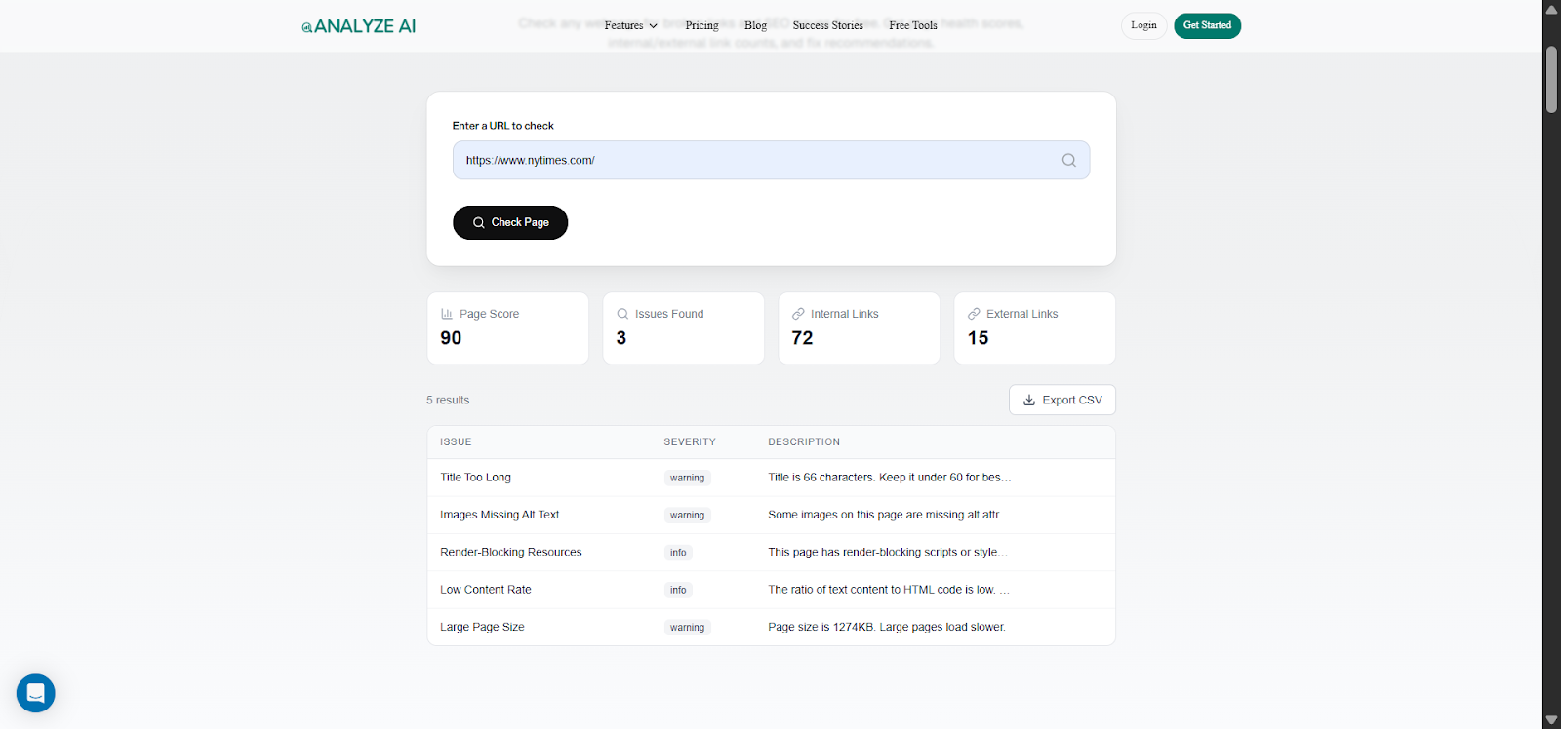1561x729 pixels.
Task: Click the Get Started button
Action: click(x=1207, y=25)
